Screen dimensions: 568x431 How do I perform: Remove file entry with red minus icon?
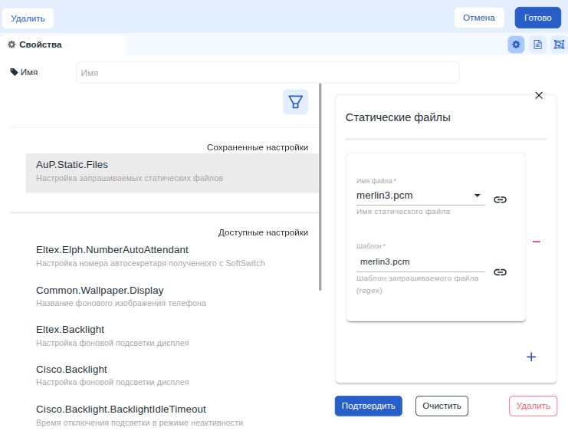[x=537, y=242]
